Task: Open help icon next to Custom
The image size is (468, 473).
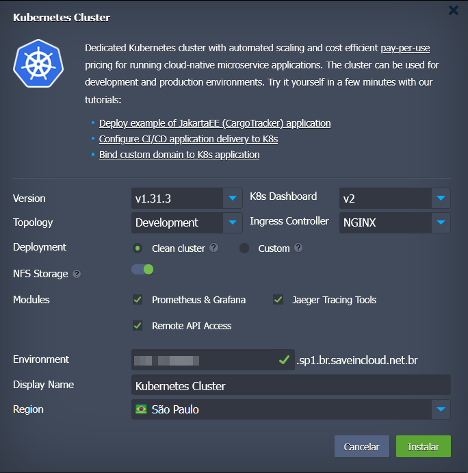Action: point(298,248)
